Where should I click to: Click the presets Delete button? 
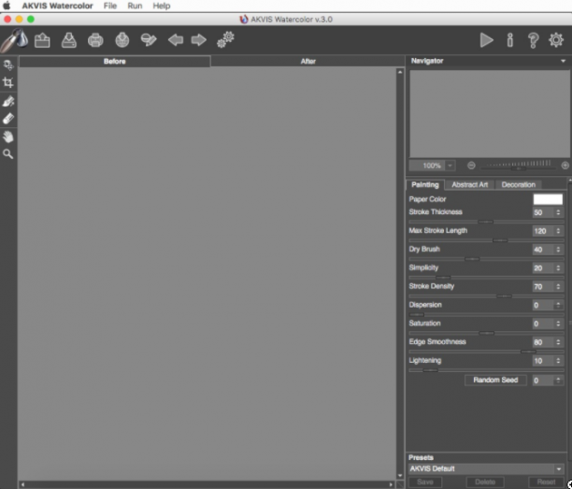tap(485, 482)
